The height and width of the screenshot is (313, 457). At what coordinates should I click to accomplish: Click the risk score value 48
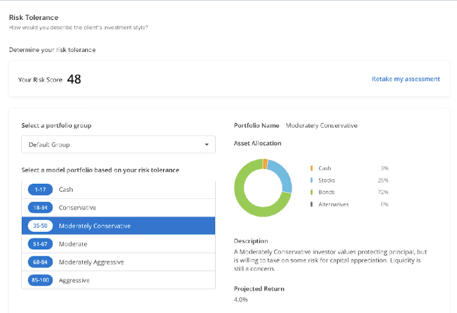(74, 79)
